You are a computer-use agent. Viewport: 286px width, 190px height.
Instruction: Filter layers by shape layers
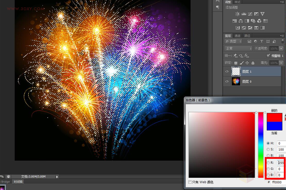268,42
